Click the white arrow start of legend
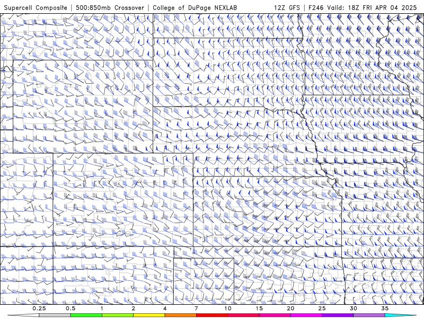Image resolution: width=424 pixels, height=318 pixels. click(x=23, y=315)
